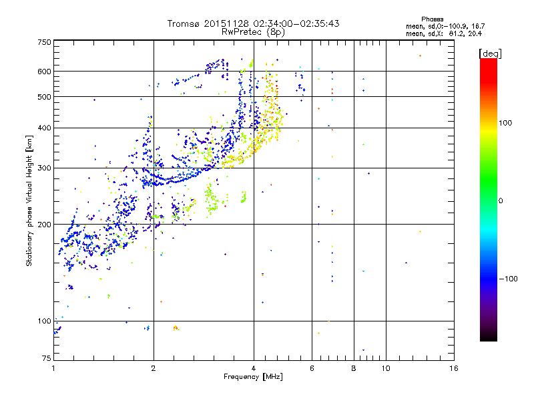The width and height of the screenshot is (534, 401).
Task: Click the green zero region of the colorbar
Action: tap(489, 200)
